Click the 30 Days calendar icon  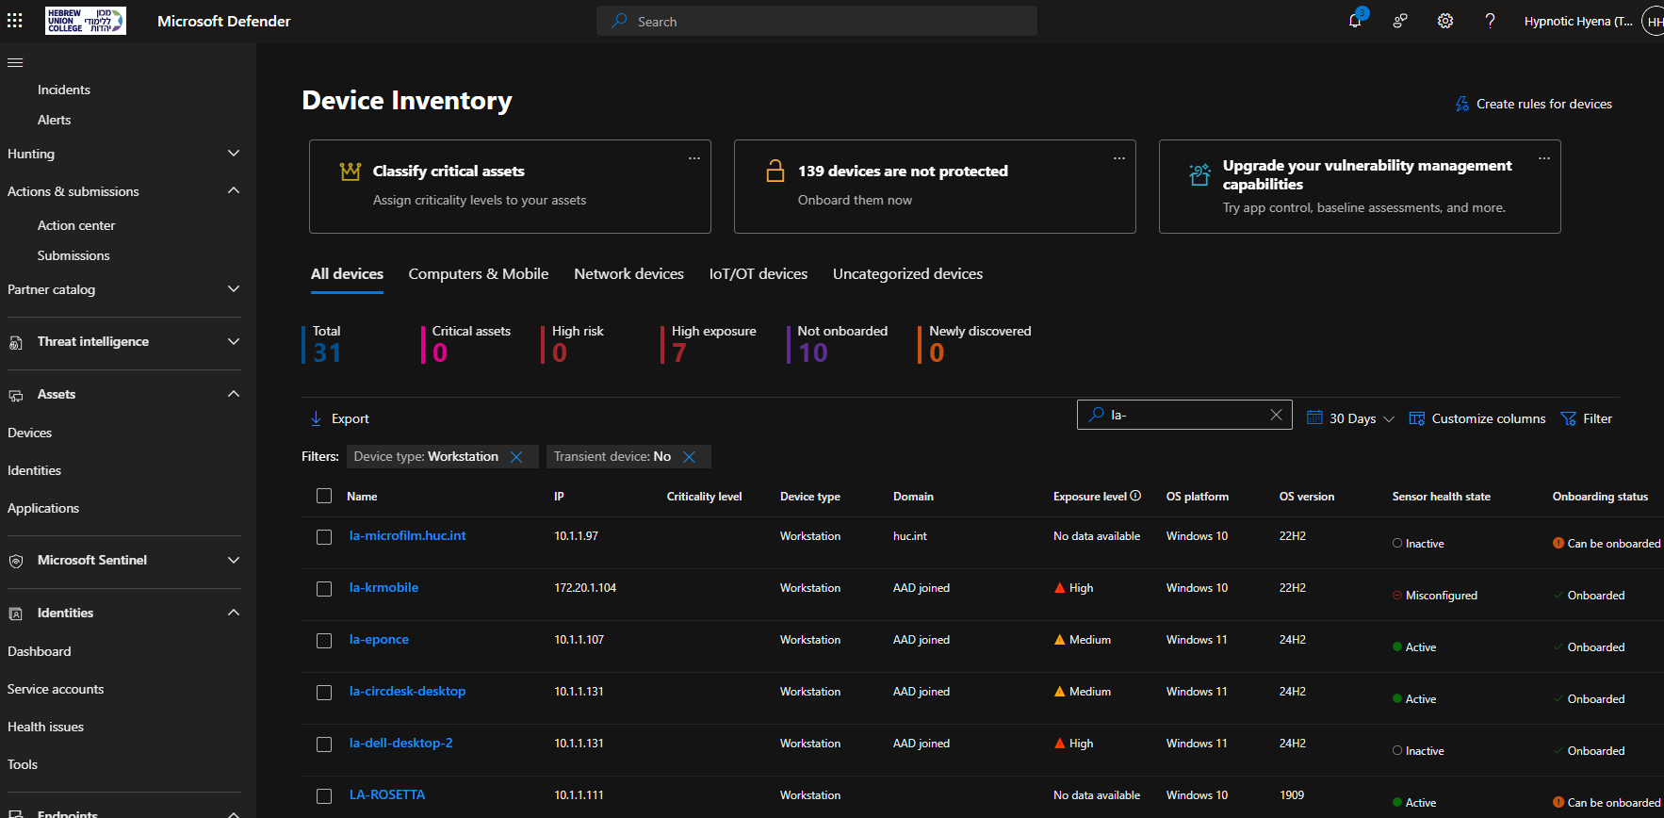tap(1314, 417)
